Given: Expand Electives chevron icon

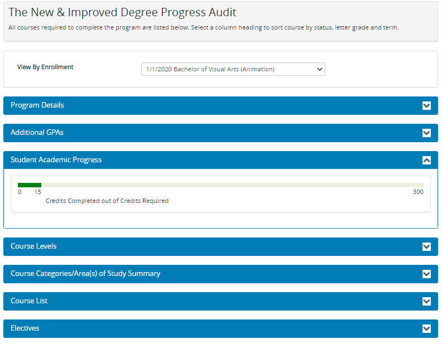Looking at the screenshot, I should [x=426, y=328].
